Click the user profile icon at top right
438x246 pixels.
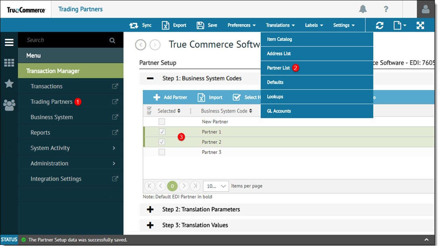click(x=425, y=9)
